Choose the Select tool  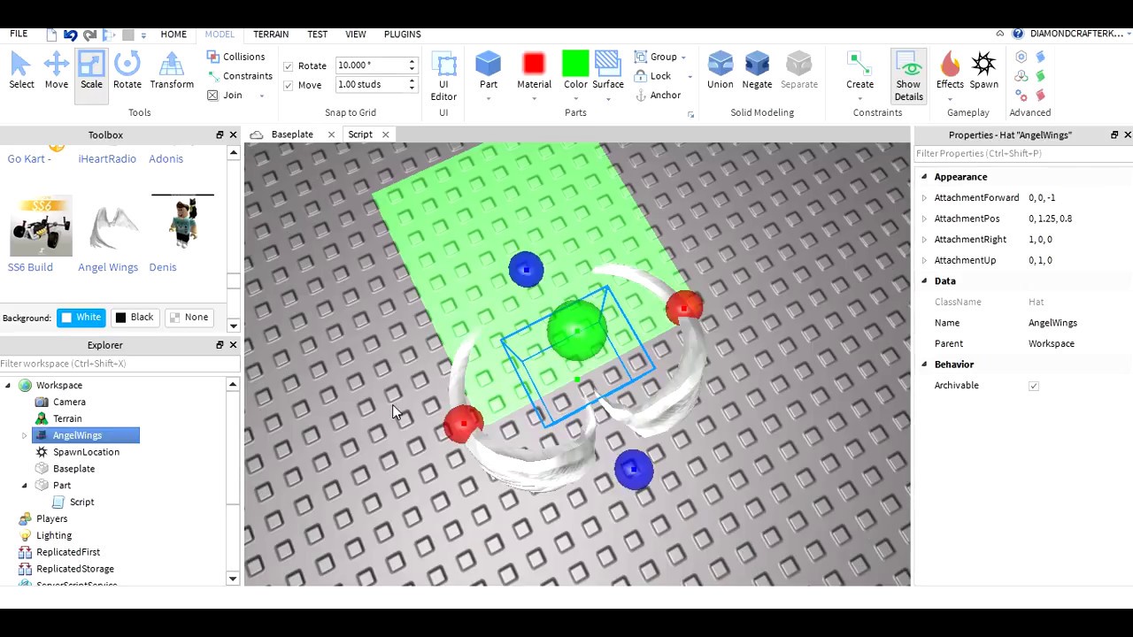pyautogui.click(x=21, y=71)
